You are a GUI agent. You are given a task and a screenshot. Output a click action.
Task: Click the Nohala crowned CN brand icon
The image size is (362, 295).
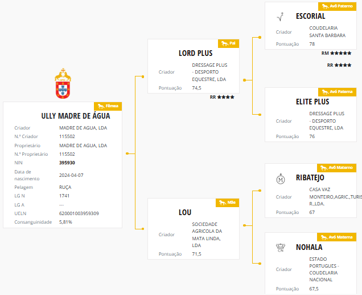279,246
